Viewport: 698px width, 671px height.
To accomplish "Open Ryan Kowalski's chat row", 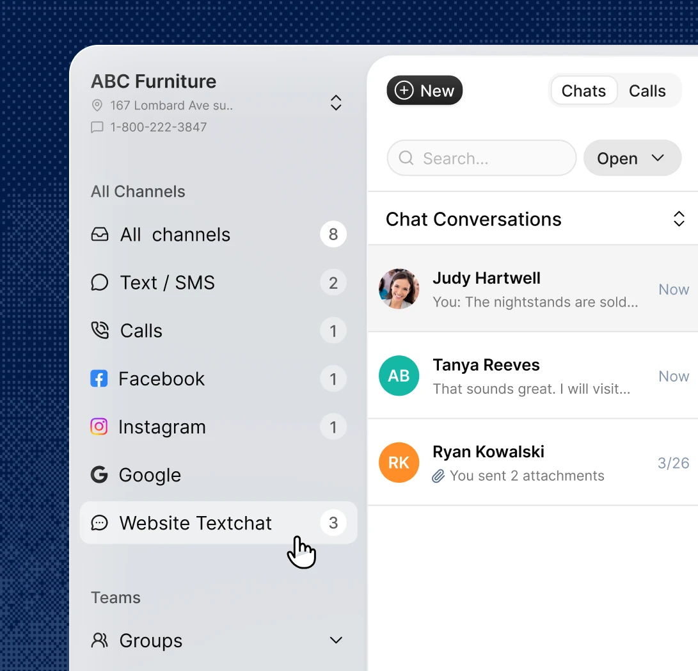I will click(533, 462).
